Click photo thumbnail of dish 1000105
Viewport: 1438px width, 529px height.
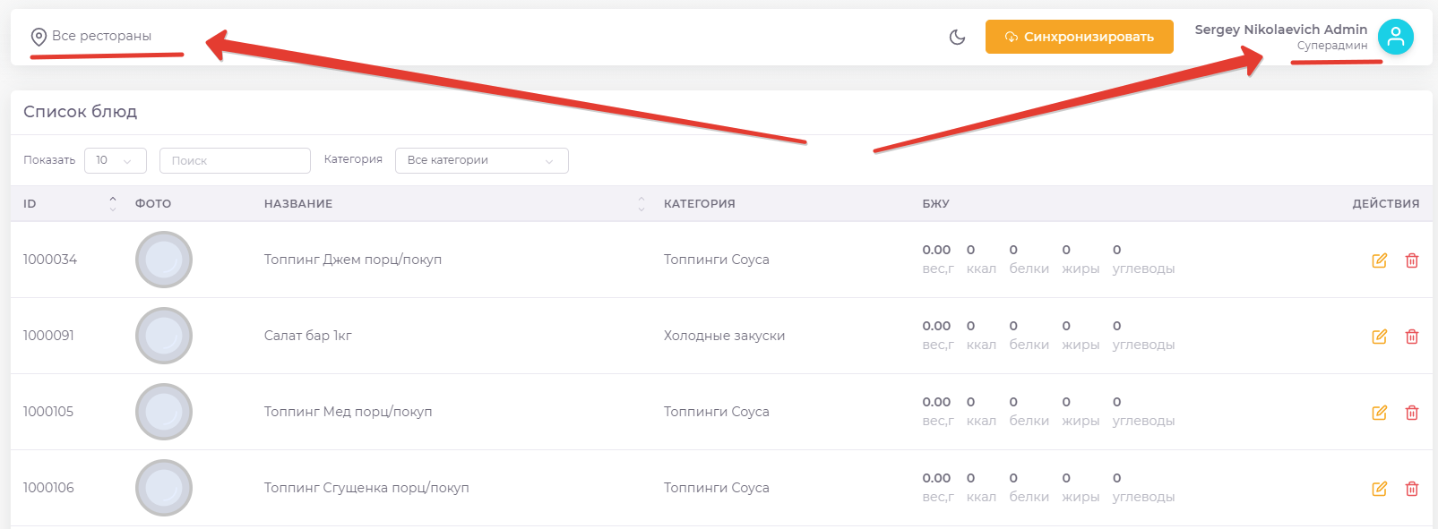coord(164,412)
